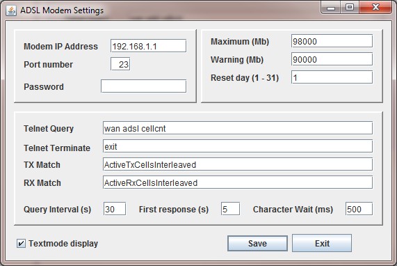
Task: Change the TX Match field
Action: click(x=238, y=164)
